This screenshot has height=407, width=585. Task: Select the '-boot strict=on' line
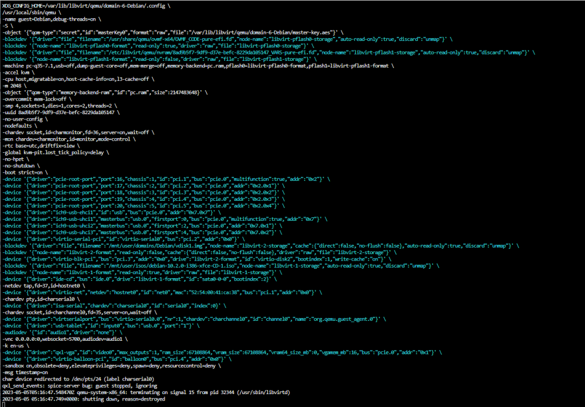(x=25, y=173)
